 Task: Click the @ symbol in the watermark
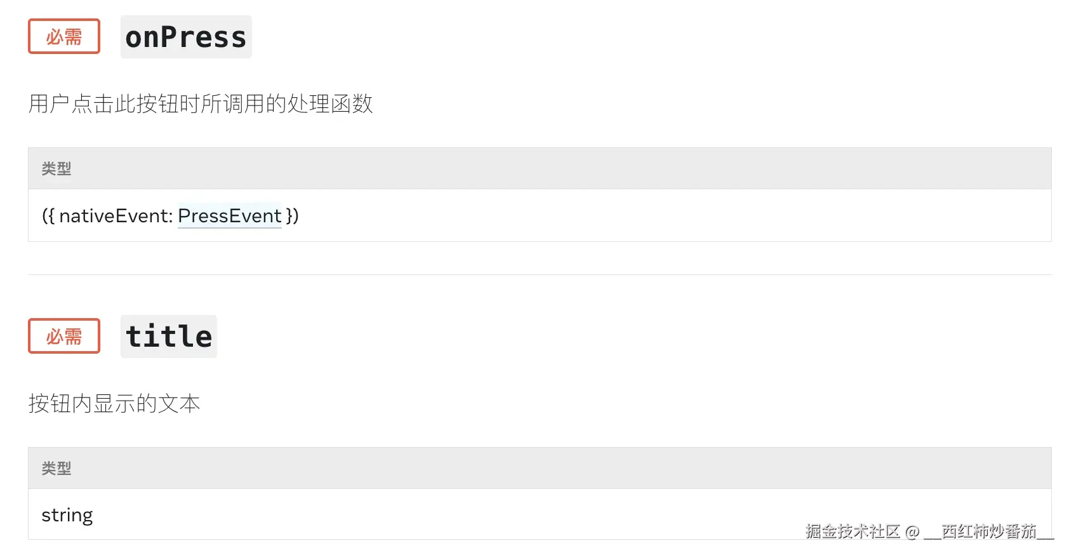(x=912, y=532)
